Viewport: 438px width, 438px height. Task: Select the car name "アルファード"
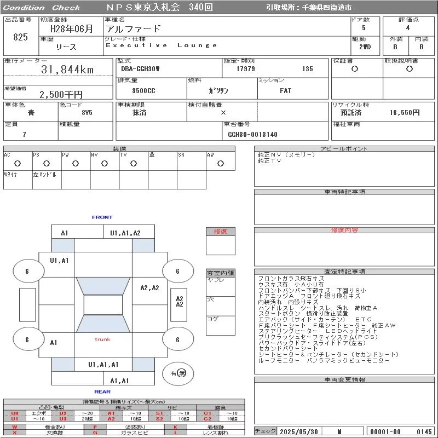coord(133,29)
